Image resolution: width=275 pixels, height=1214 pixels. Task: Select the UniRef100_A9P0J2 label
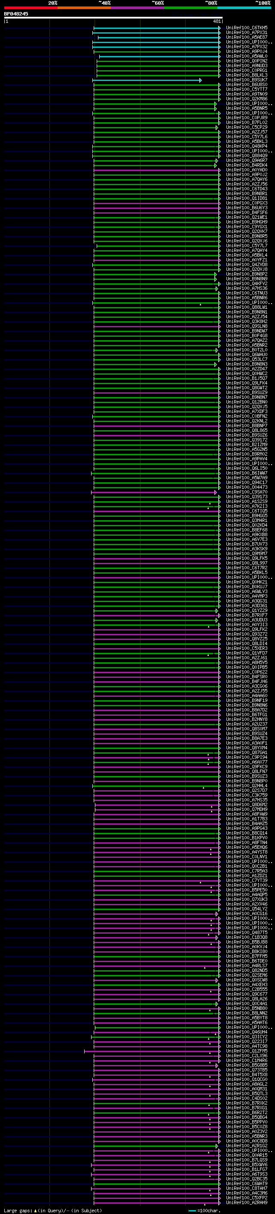(x=247, y=175)
